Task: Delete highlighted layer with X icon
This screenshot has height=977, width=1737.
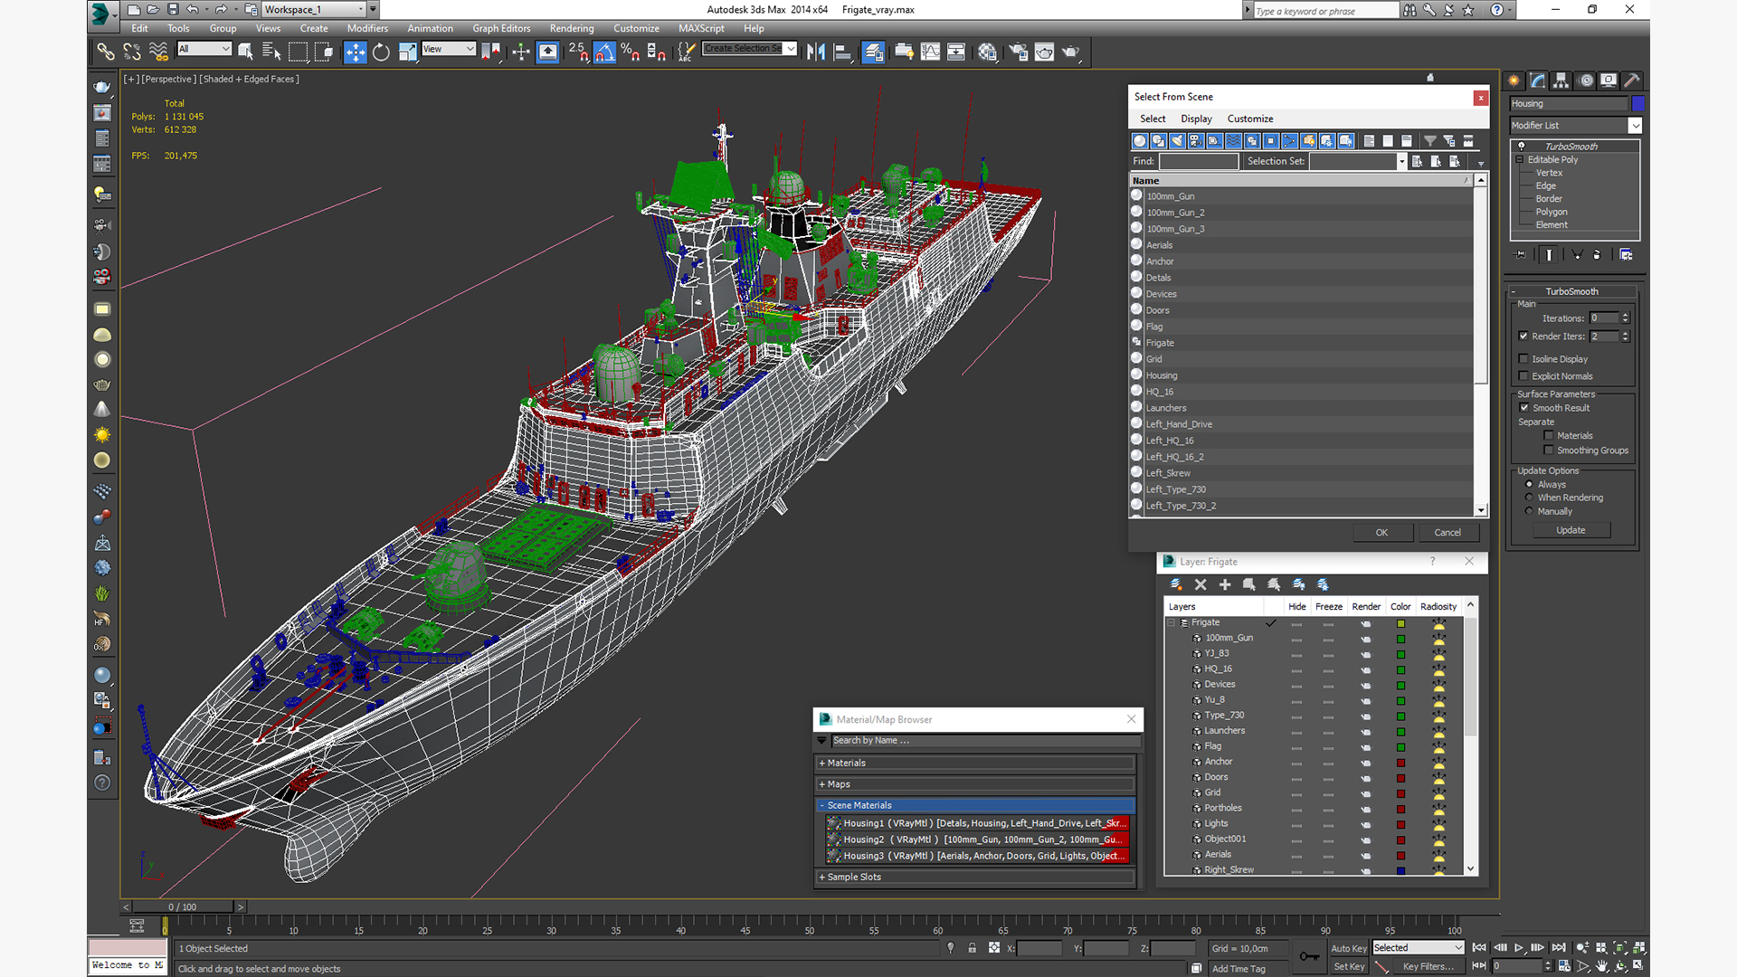Action: [1201, 585]
